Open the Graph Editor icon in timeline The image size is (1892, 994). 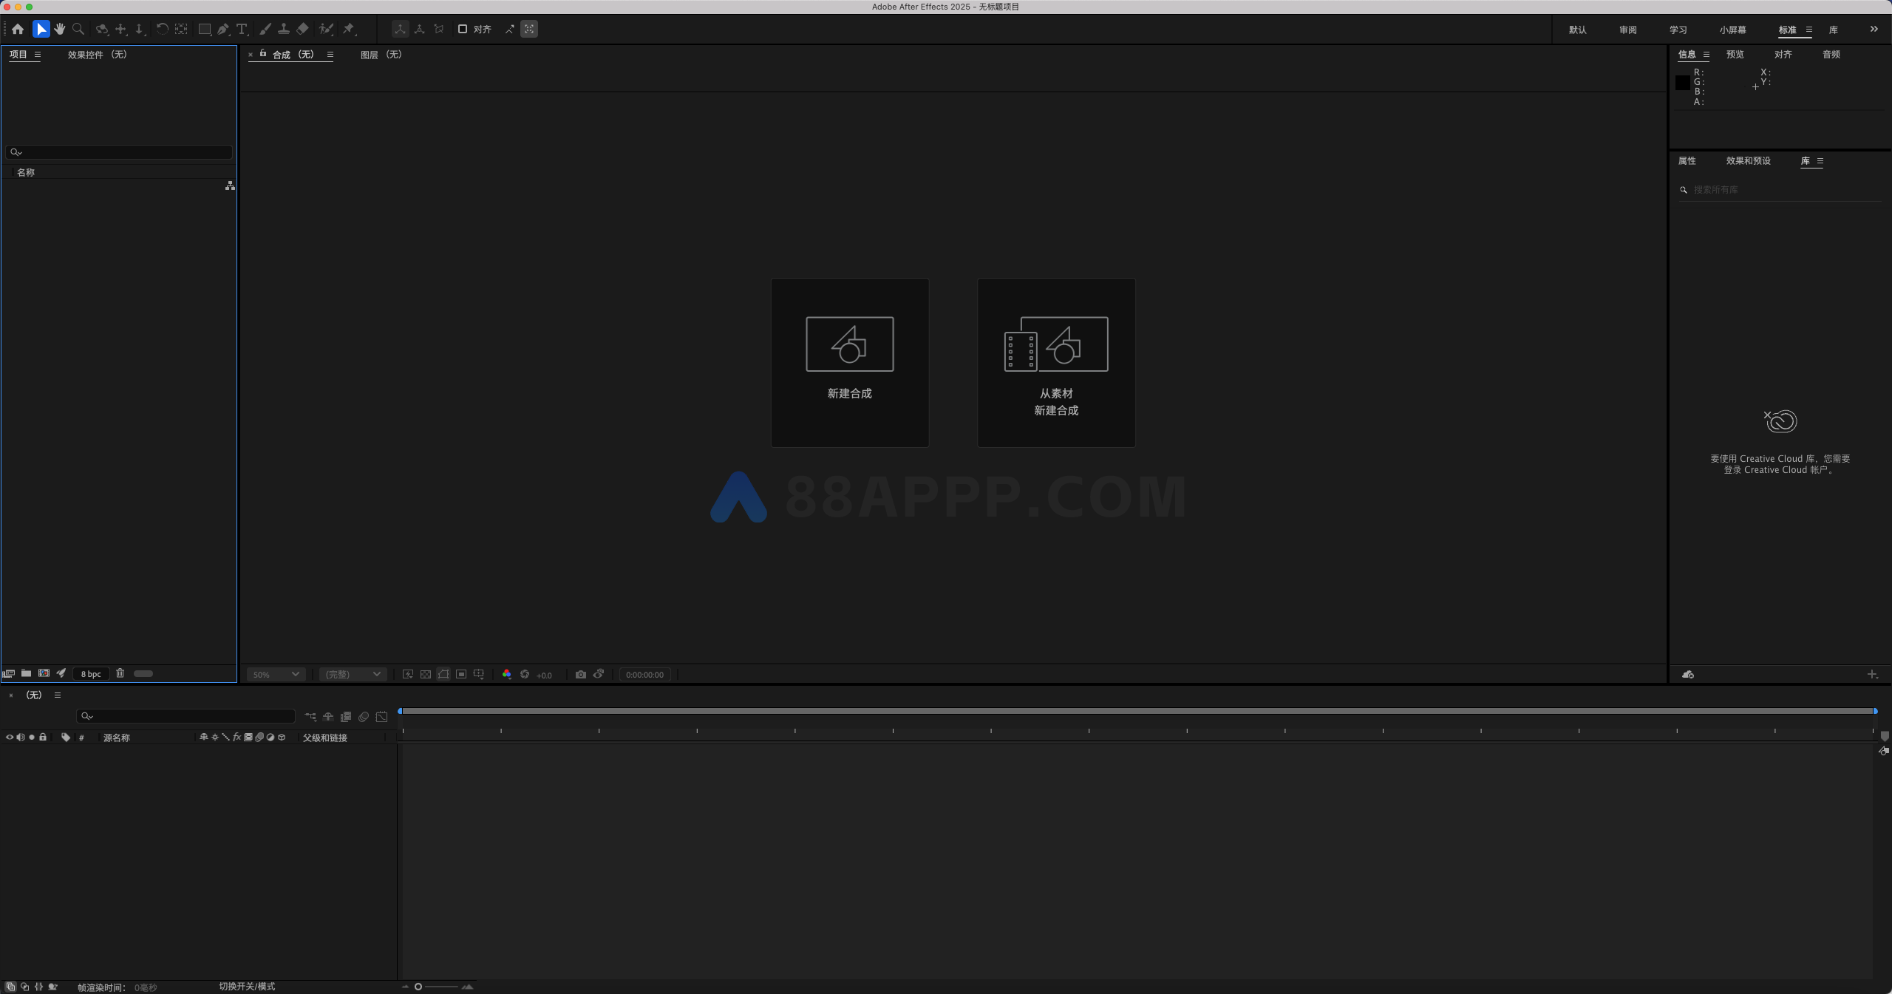(x=381, y=717)
